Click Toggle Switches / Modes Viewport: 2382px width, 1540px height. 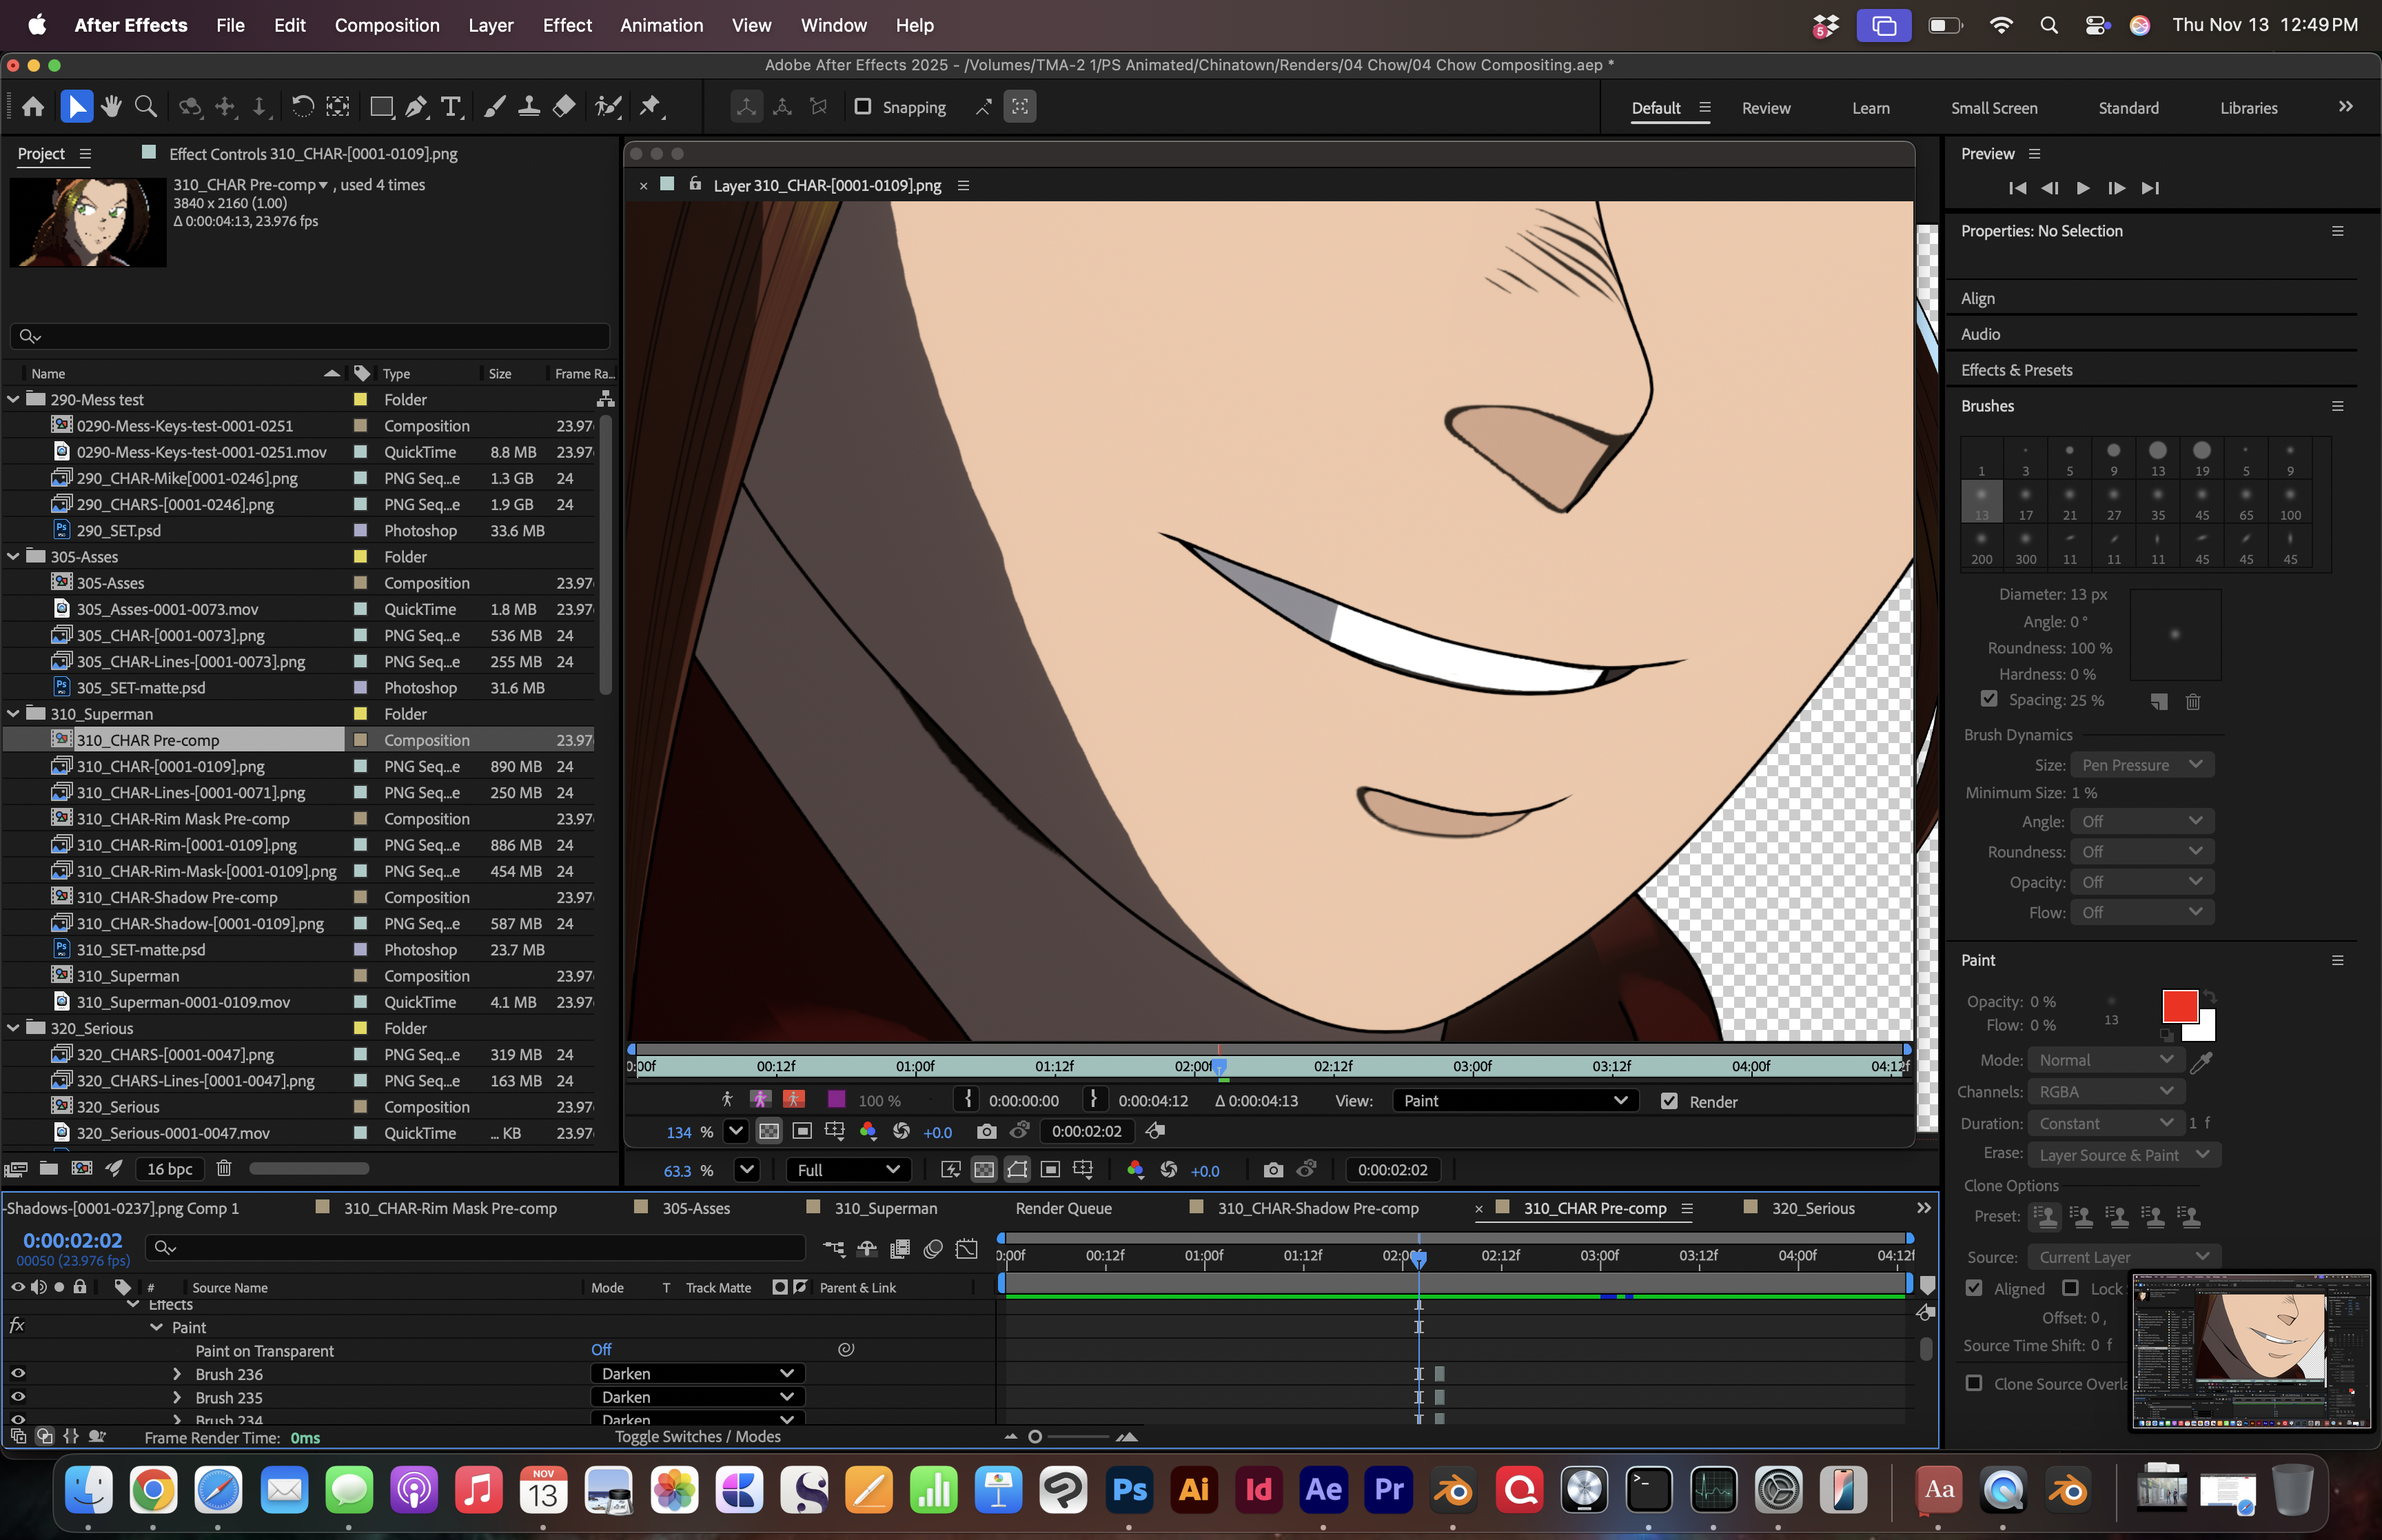click(x=698, y=1436)
